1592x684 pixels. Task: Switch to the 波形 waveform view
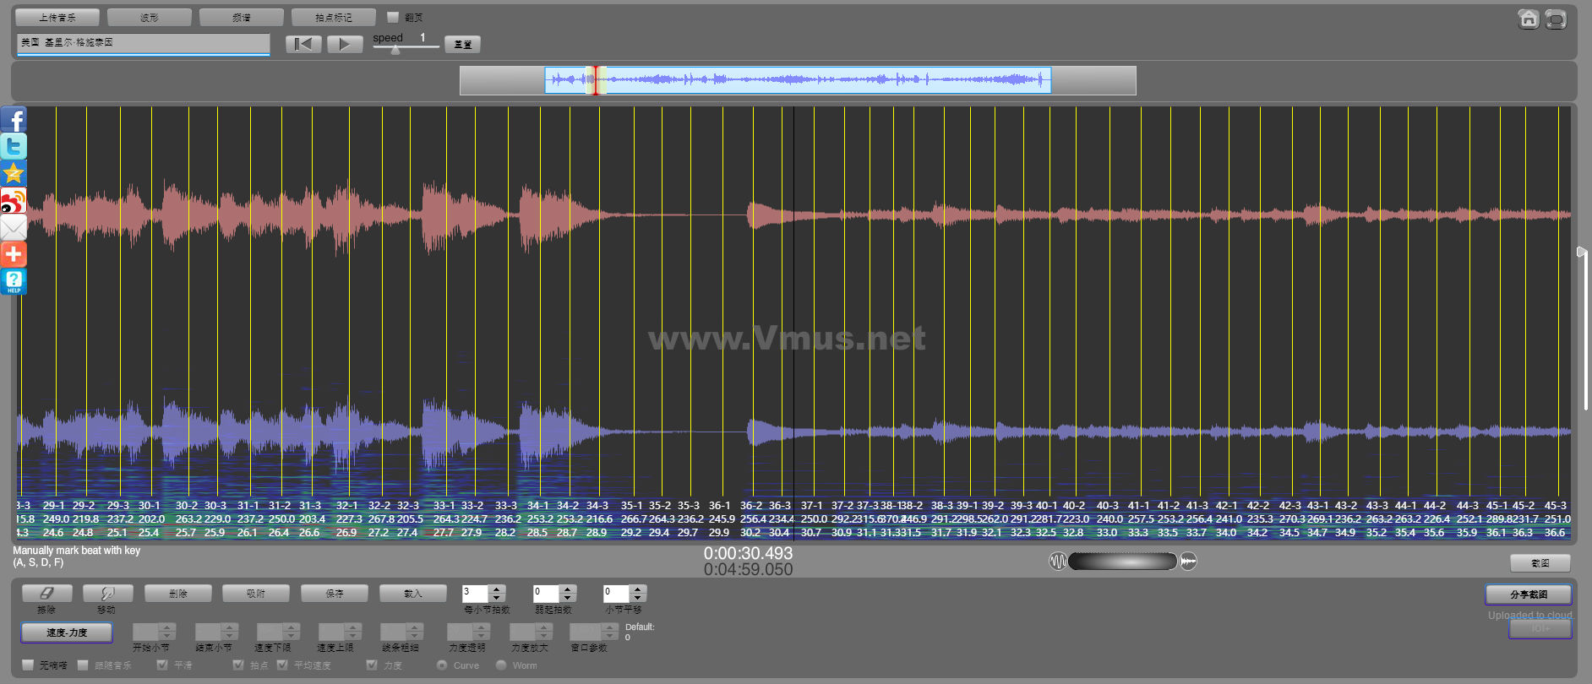[150, 17]
